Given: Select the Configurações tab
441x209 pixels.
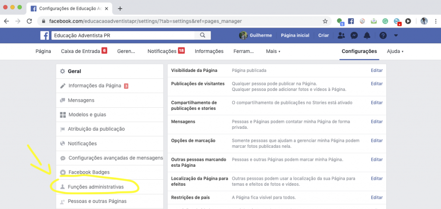Looking at the screenshot, I should tap(359, 51).
